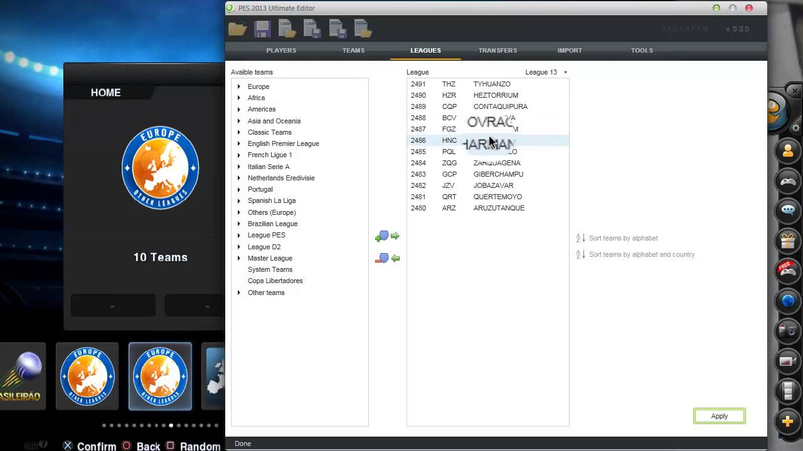Switch to the TRANSFERS tab
Viewport: 803px width, 451px height.
[x=497, y=50]
